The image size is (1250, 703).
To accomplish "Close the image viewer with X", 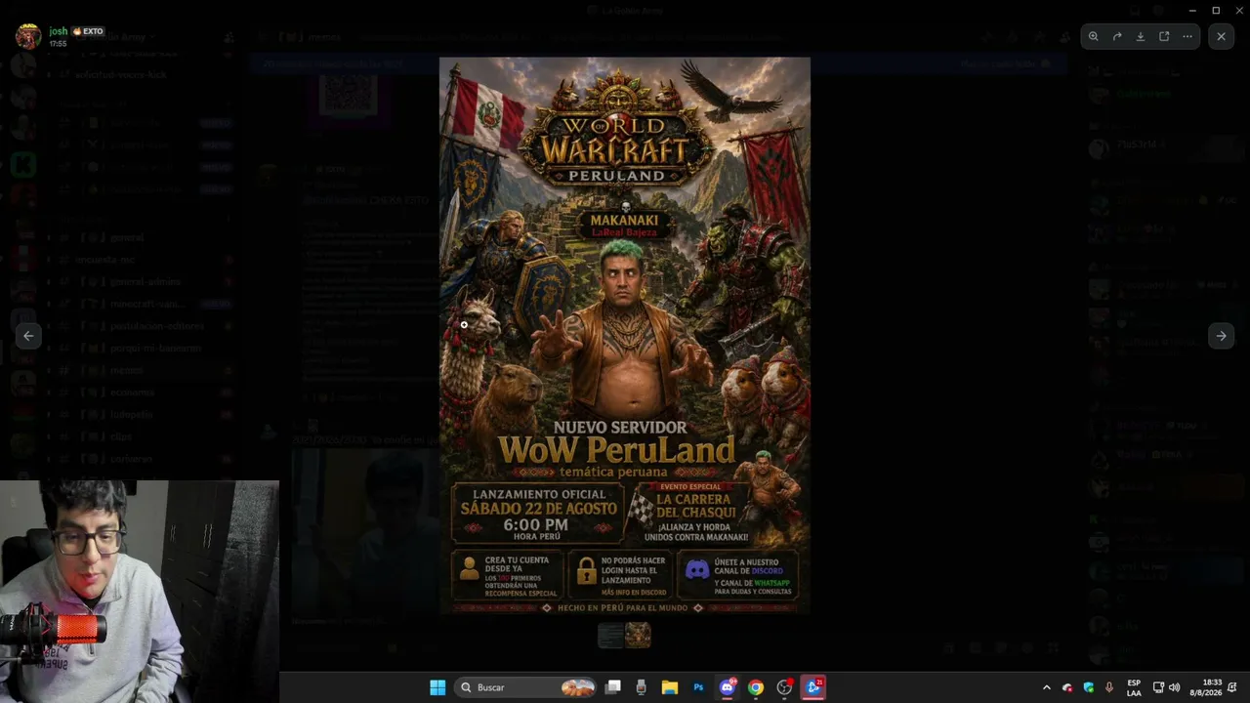I will point(1221,36).
